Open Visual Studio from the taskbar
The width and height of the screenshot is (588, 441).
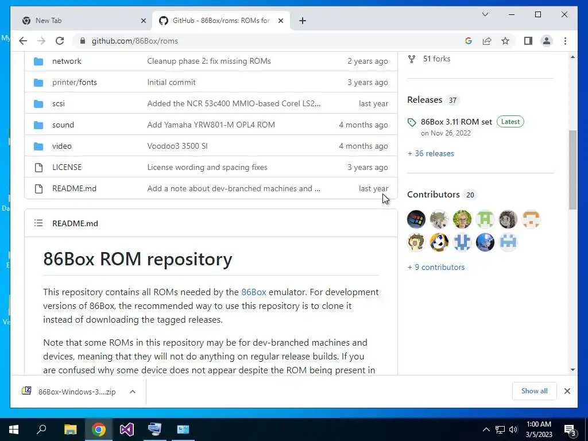click(x=127, y=430)
